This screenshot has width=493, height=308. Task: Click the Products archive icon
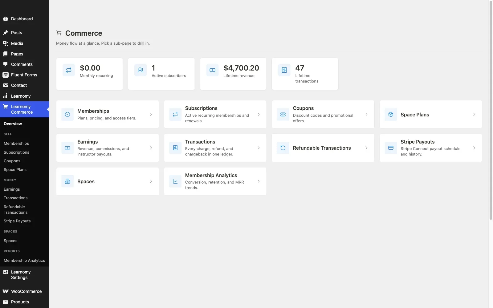click(x=6, y=302)
